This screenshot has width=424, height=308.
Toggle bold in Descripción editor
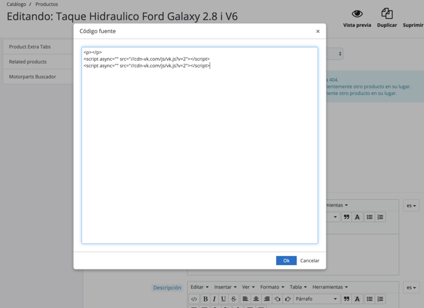click(x=206, y=299)
